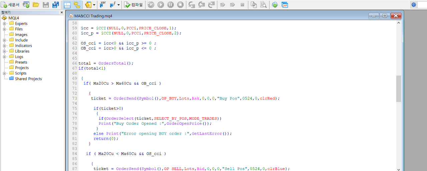Viewport: 427px width, 171px height.
Task: Expand the Files folder
Action: click(x=5, y=29)
